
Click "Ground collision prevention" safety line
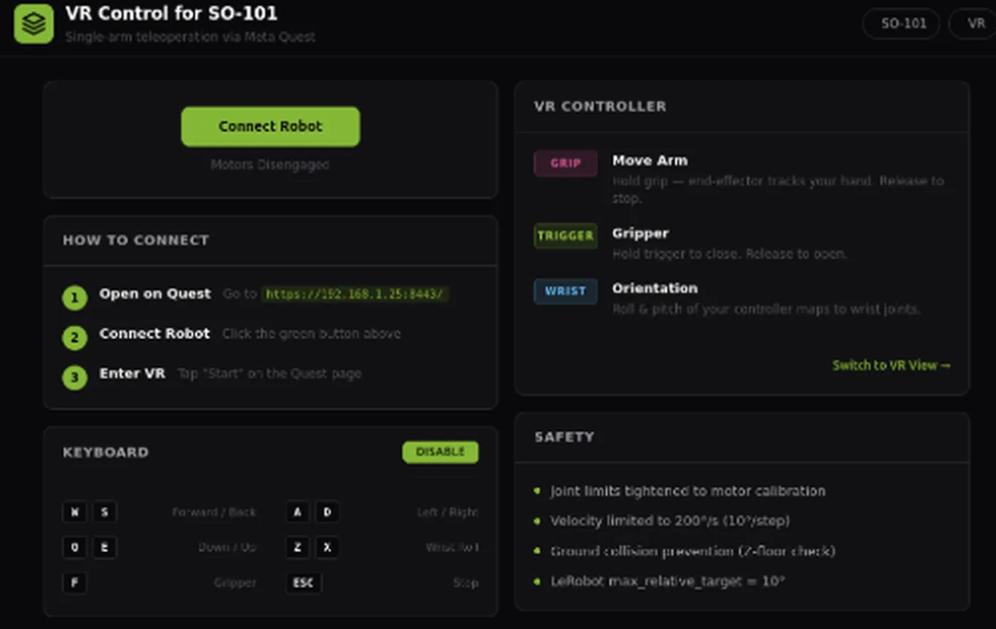(x=693, y=551)
